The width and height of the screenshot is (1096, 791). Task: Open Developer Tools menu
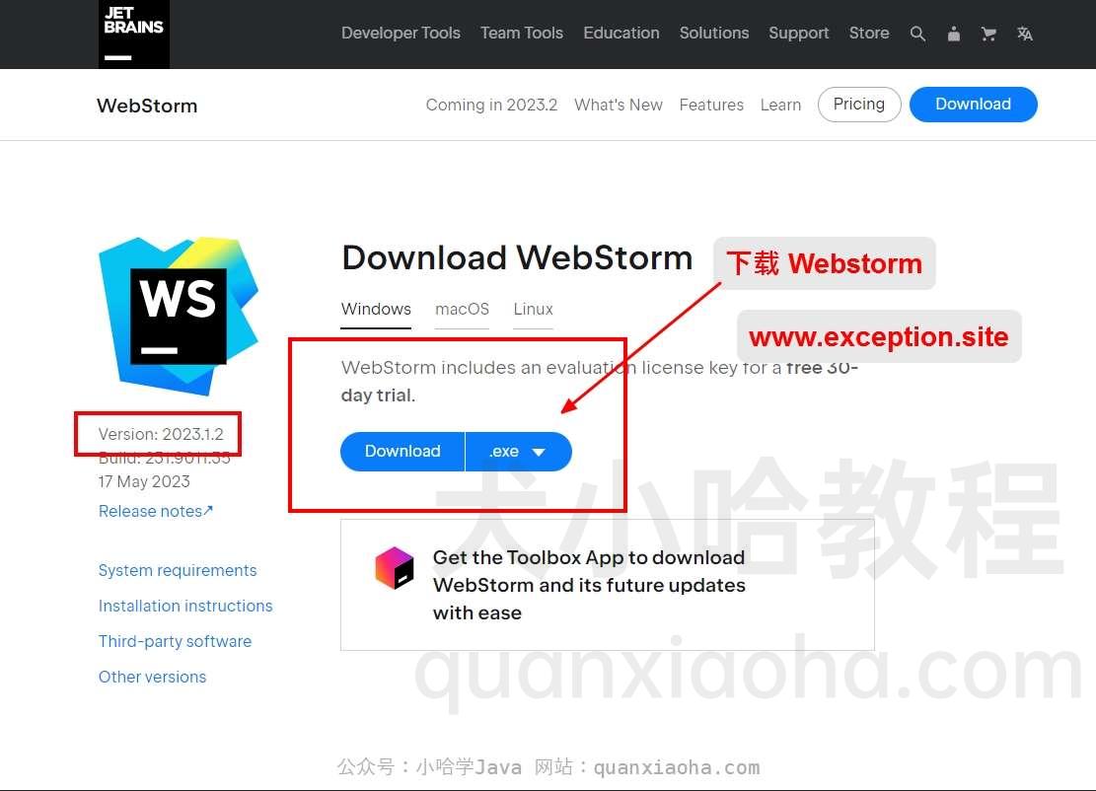pos(401,33)
